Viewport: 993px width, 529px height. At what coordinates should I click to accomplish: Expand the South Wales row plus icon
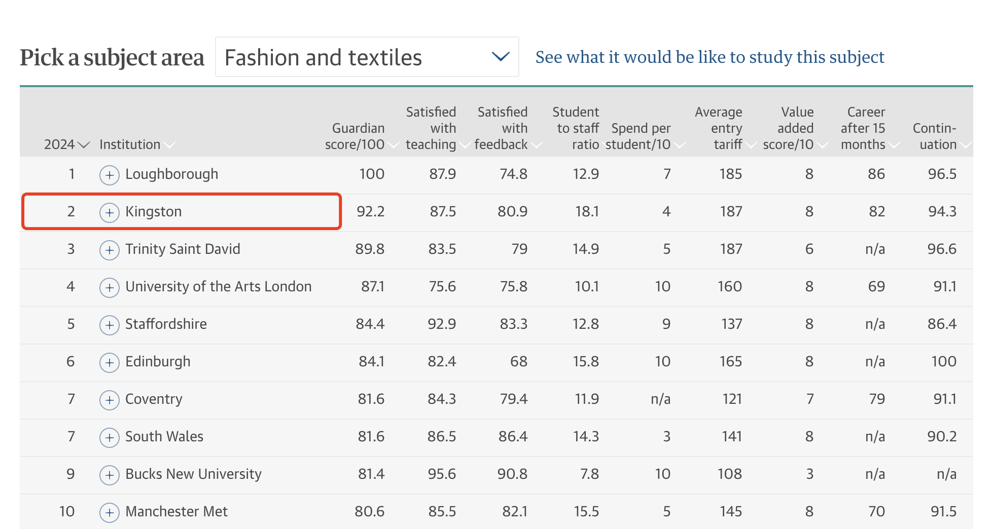pyautogui.click(x=109, y=438)
